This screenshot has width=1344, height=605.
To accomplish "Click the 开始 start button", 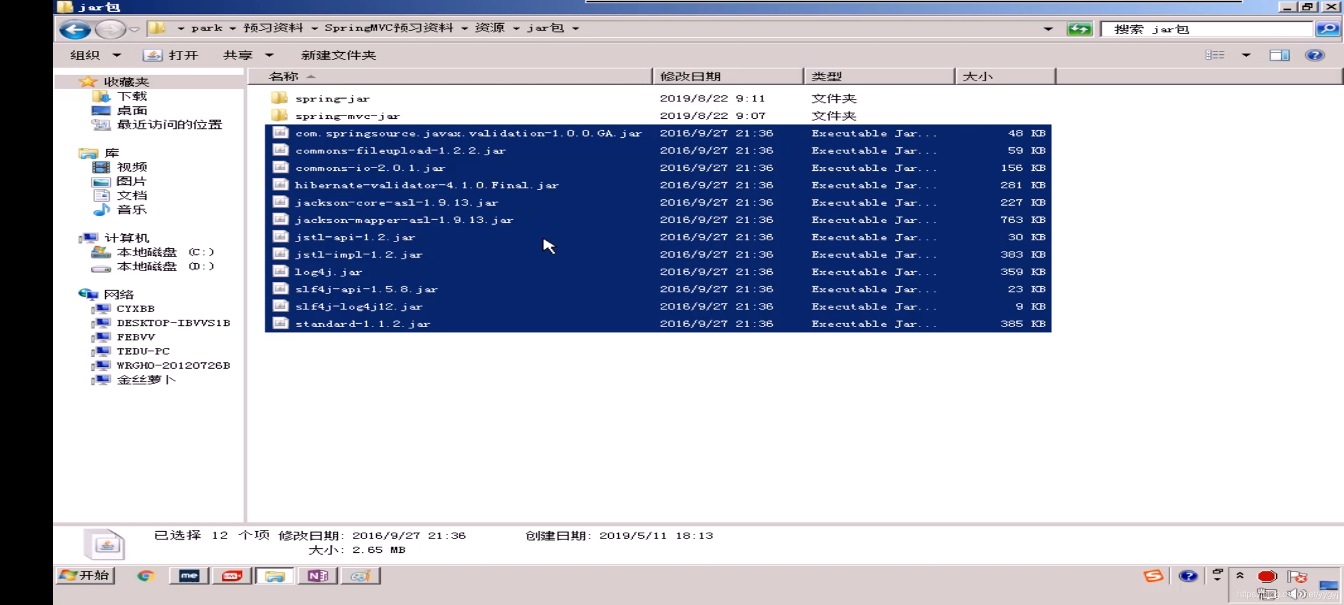I will [x=85, y=576].
